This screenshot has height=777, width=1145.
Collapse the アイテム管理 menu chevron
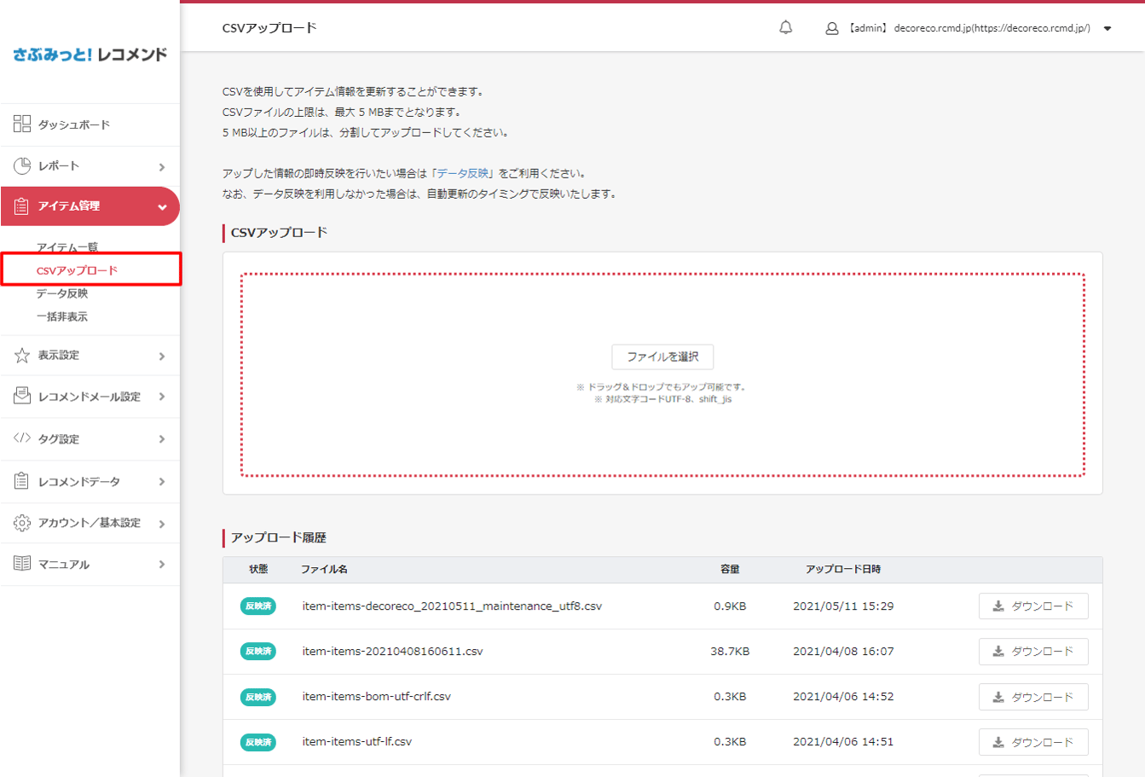162,207
